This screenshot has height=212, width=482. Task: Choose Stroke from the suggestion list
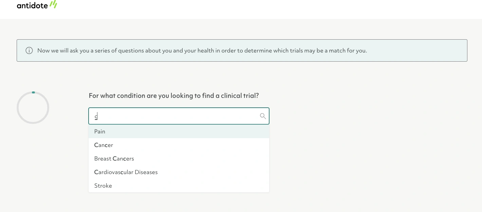(x=103, y=186)
